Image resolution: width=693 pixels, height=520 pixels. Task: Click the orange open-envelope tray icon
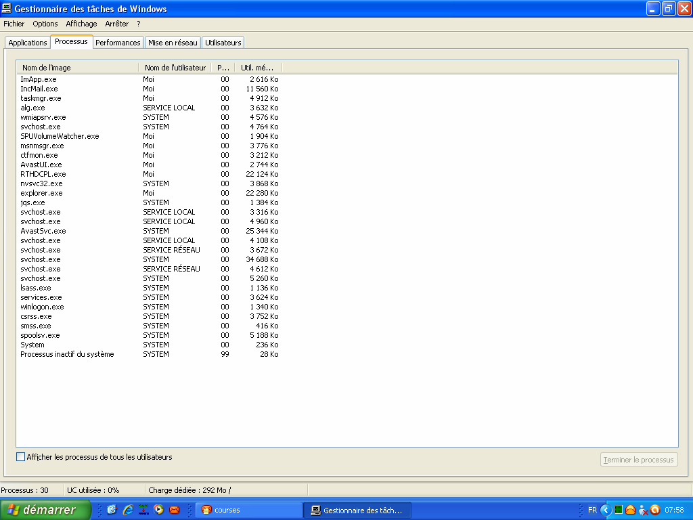(x=630, y=510)
